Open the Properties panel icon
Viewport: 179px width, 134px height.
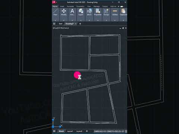[x=98, y=11]
